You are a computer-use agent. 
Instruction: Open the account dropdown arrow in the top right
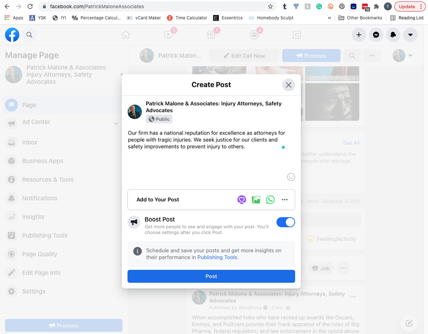click(410, 35)
